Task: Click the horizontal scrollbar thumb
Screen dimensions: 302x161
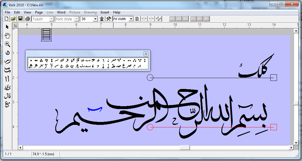Action: [185, 148]
